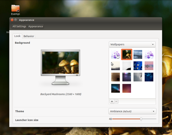Open the Esempi folder on the desktop
This screenshot has height=135, width=172.
pyautogui.click(x=15, y=8)
